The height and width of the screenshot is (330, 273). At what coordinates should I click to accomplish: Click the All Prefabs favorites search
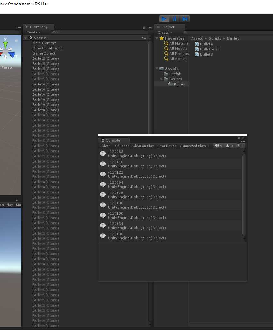179,54
